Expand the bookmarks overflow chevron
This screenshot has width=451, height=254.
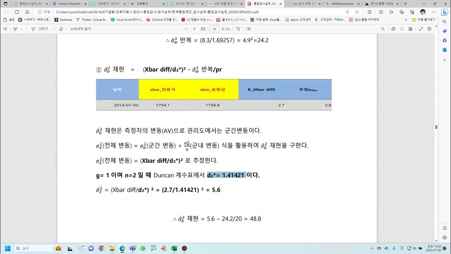click(406, 20)
